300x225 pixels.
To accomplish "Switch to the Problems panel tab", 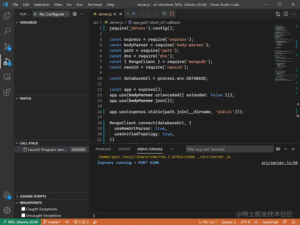I will 103,149.
